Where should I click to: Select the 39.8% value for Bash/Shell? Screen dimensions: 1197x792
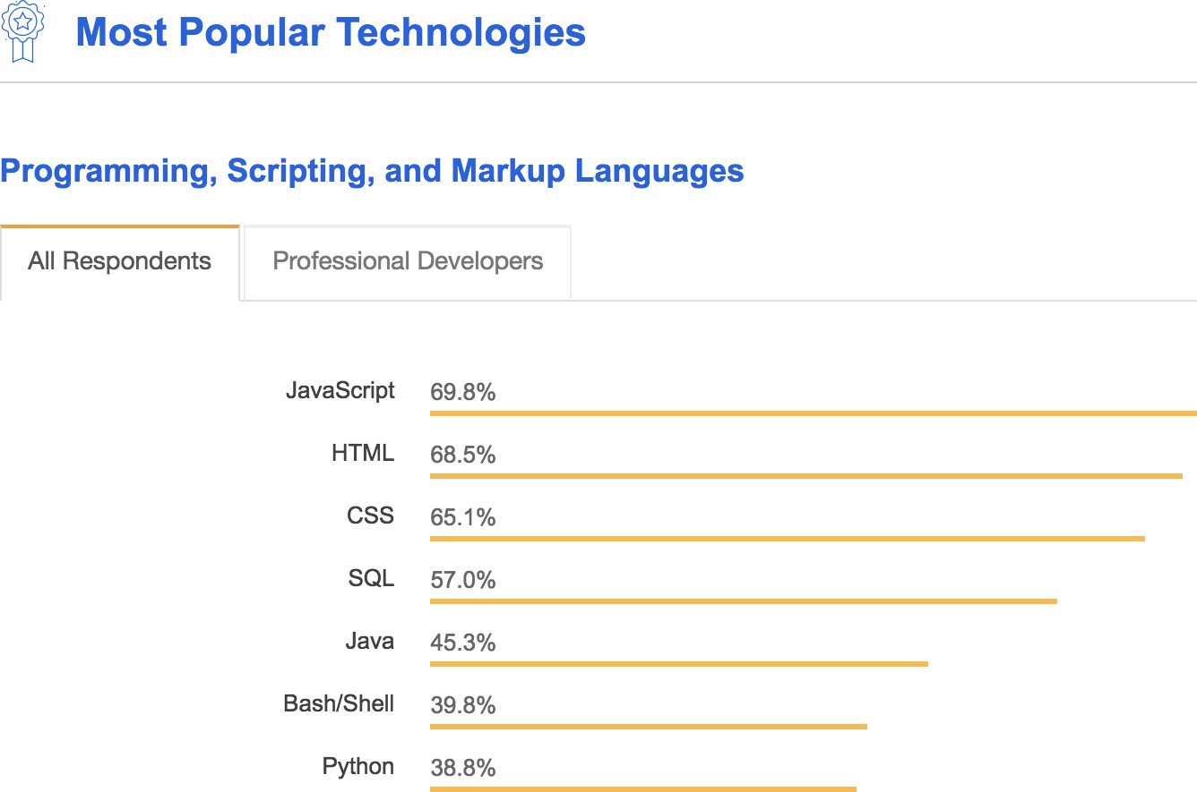coord(462,705)
